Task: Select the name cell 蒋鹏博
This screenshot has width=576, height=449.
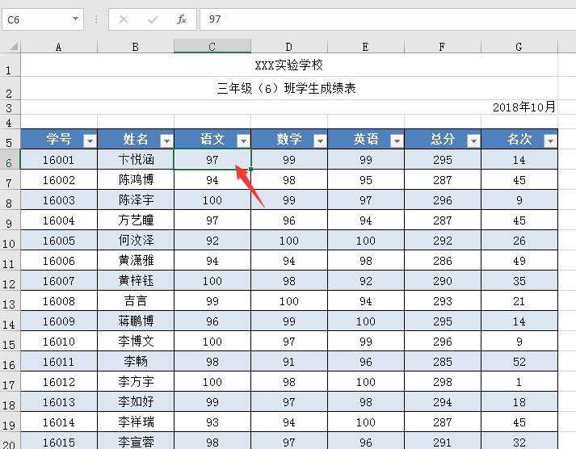Action: [136, 321]
